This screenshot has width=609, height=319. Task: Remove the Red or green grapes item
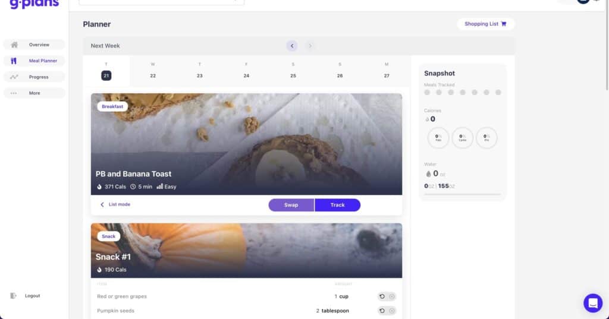pos(392,296)
